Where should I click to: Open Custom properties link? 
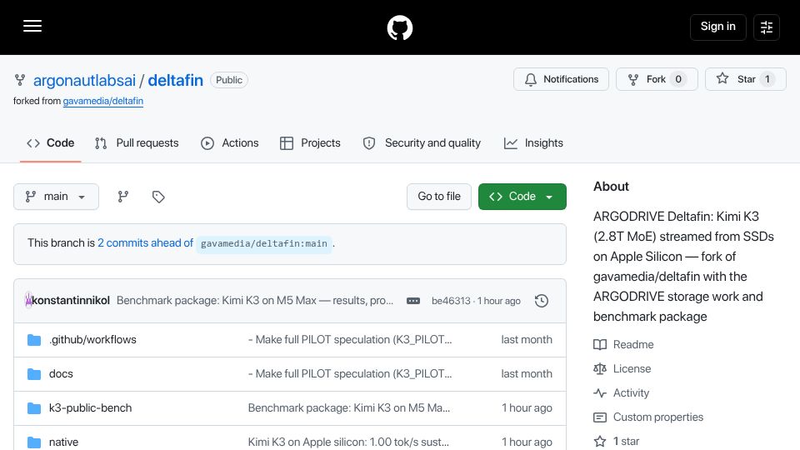point(648,417)
